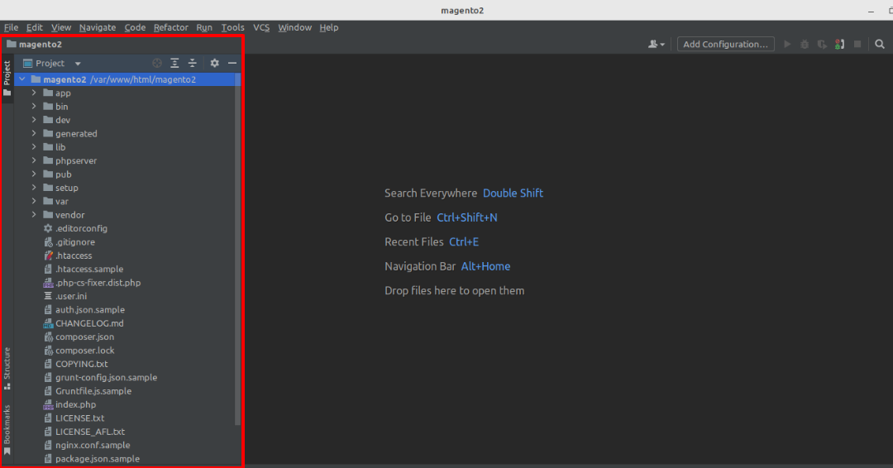This screenshot has width=893, height=468.
Task: Select the .htaccess.sample file
Action: coord(89,270)
